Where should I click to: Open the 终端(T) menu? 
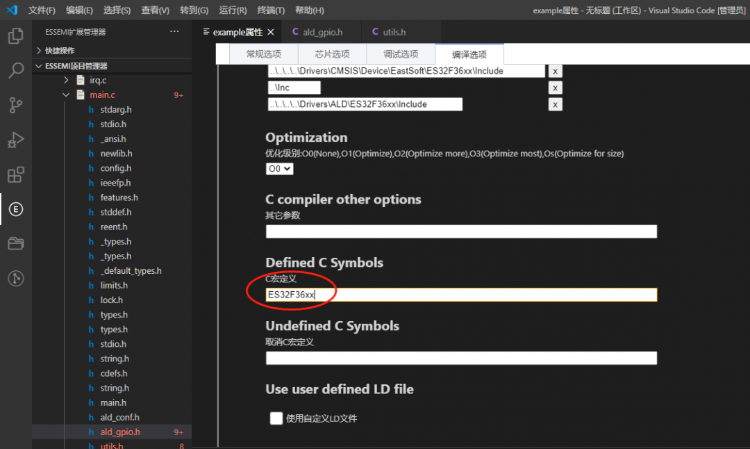[271, 10]
